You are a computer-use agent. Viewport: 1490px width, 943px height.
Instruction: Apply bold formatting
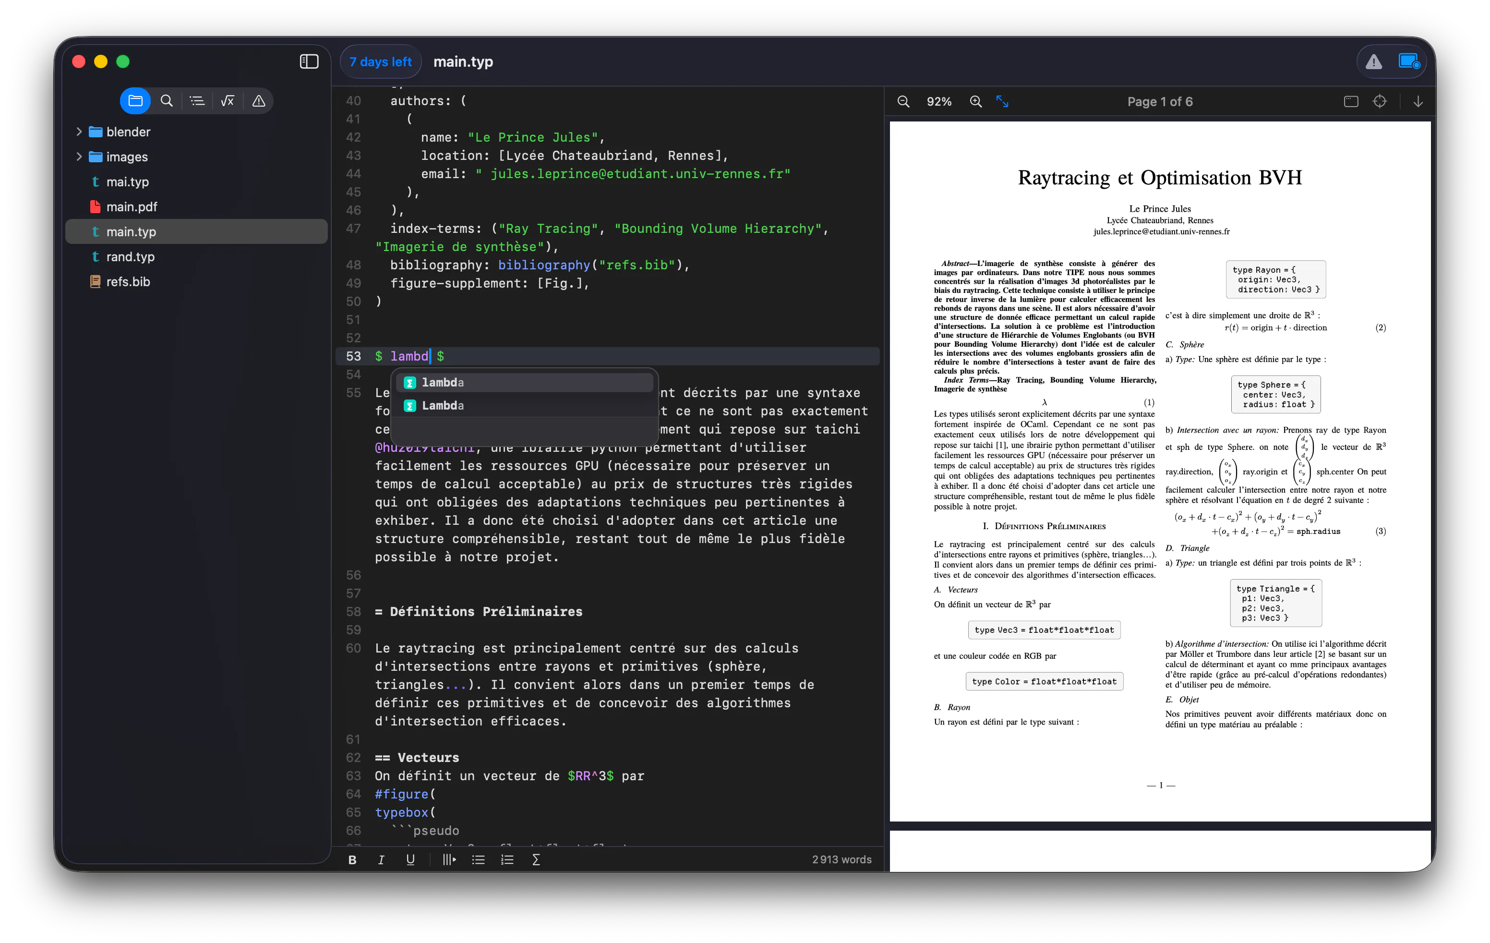pyautogui.click(x=352, y=859)
